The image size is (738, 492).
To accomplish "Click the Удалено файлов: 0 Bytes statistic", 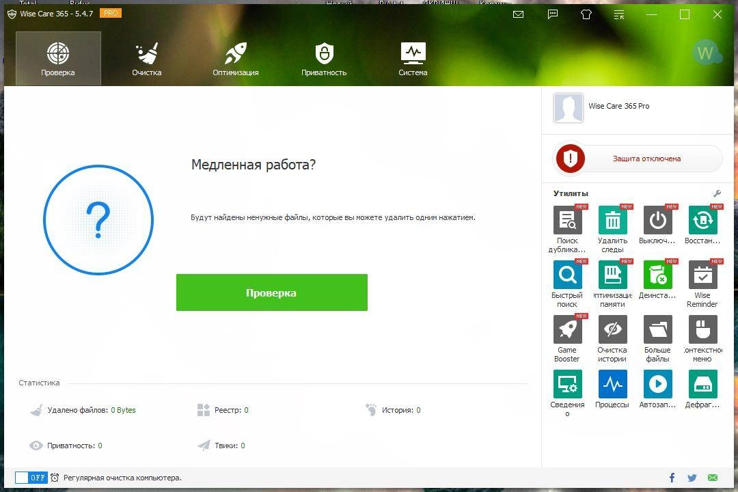I will pos(83,410).
